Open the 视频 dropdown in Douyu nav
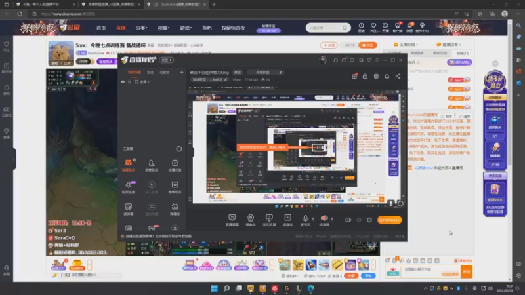The height and width of the screenshot is (295, 525). (x=163, y=28)
